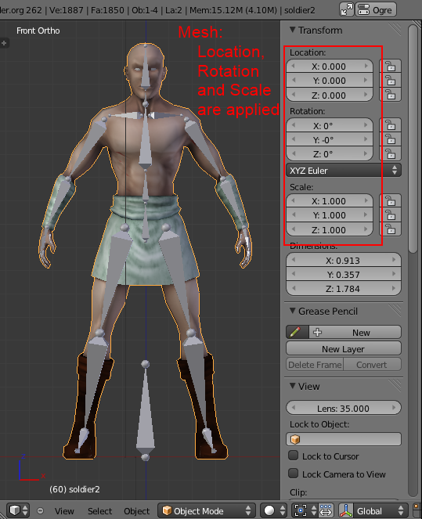
Task: Open the viewport shading selector
Action: 273,510
